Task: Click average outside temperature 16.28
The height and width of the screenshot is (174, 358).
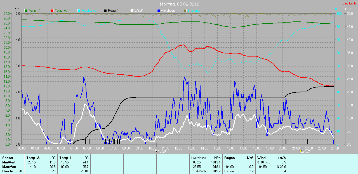Action: [x=51, y=171]
